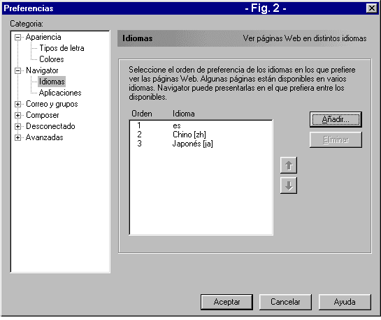Select the Japonés [ja] language row

[201, 144]
